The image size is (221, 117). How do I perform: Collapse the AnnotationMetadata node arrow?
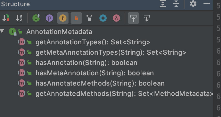(3, 31)
